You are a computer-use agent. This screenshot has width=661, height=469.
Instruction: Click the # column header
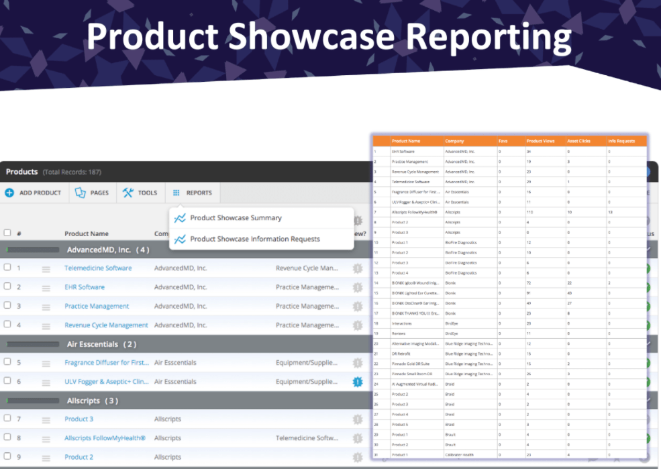19,233
